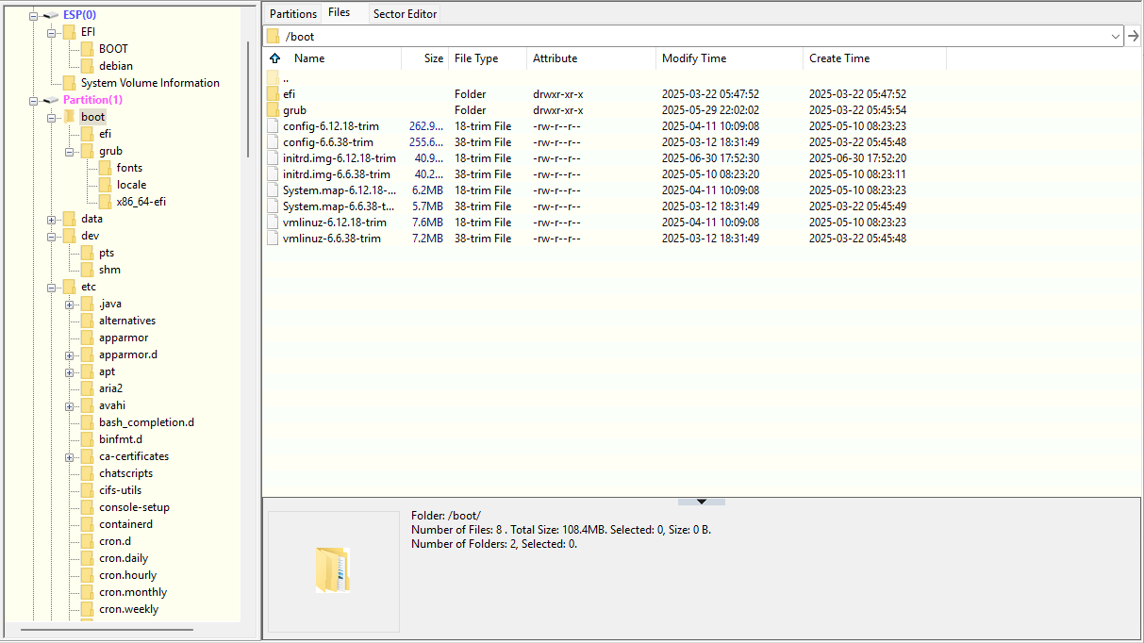
Task: Open the path history dropdown arrow
Action: (1116, 36)
